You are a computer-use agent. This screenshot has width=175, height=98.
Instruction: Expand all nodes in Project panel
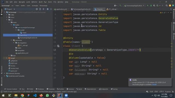point(40,9)
